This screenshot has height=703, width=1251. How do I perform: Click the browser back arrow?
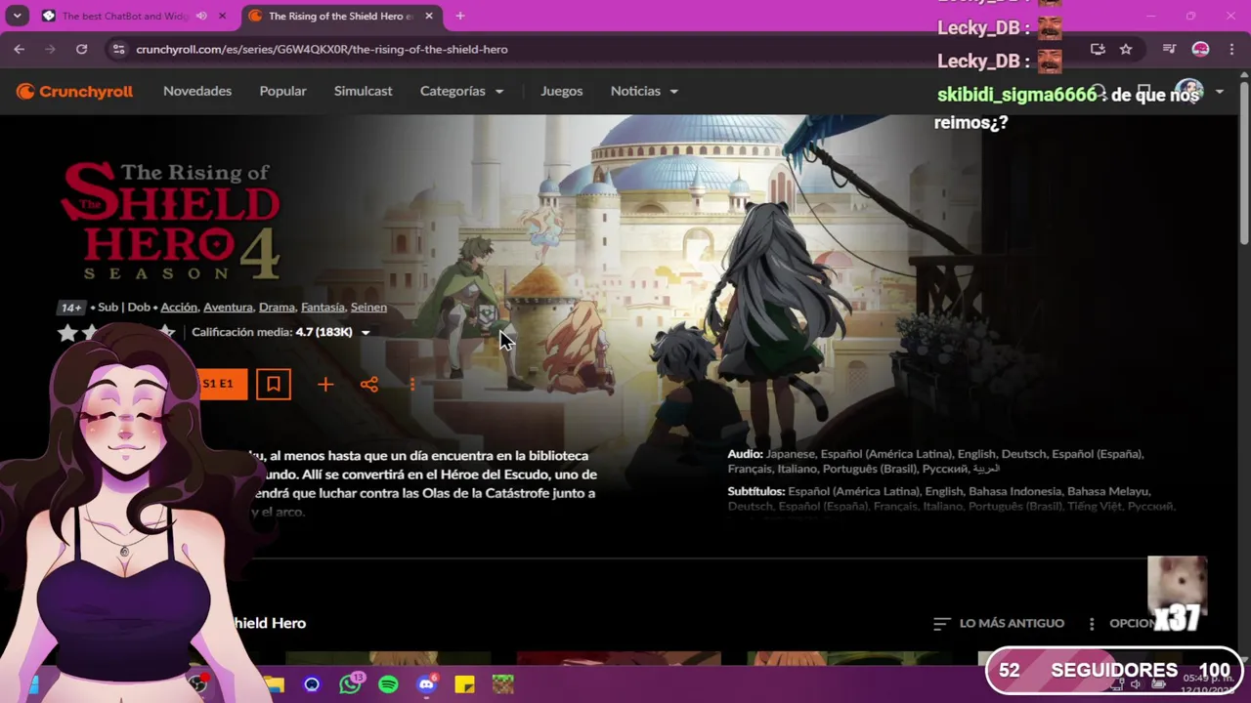20,49
